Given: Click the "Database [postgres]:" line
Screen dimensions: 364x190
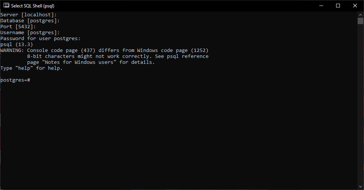Looking at the screenshot, I should (30, 21).
